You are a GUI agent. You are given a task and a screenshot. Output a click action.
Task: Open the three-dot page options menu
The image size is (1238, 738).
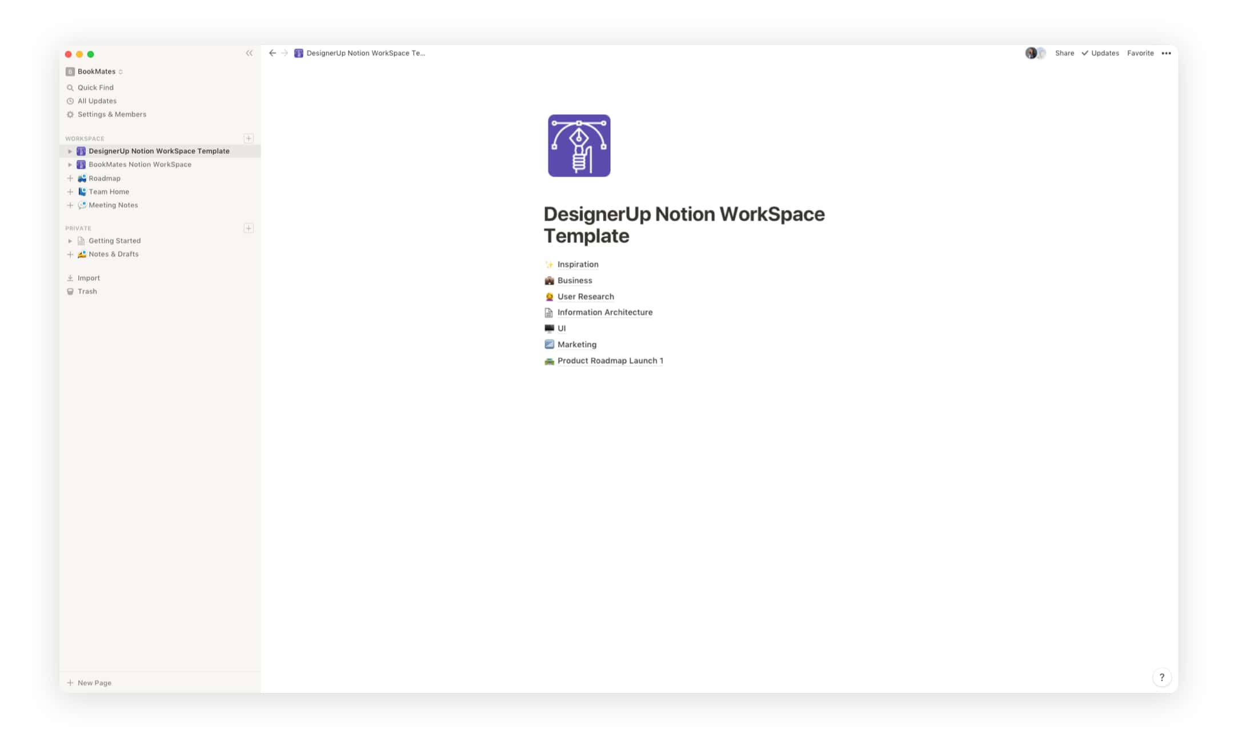(1166, 53)
